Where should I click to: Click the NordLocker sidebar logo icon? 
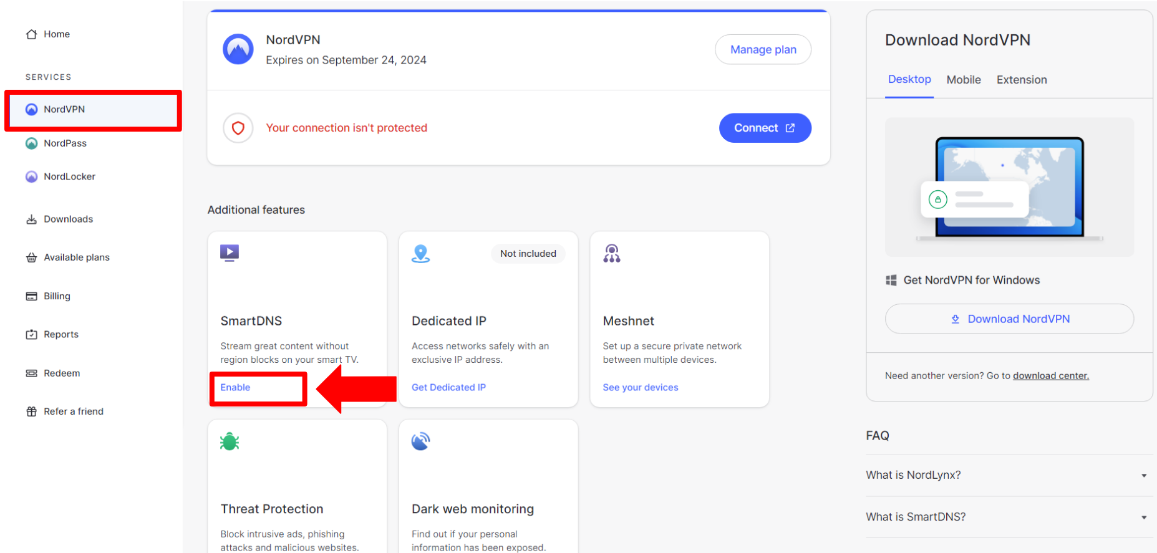pyautogui.click(x=31, y=176)
